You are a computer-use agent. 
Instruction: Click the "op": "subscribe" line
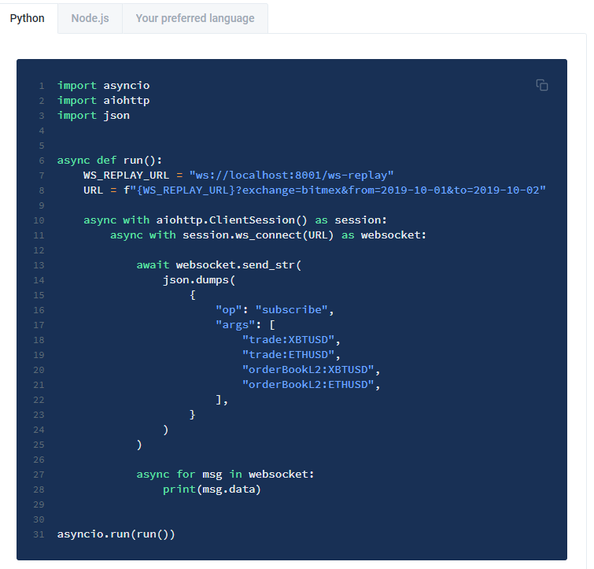pos(275,310)
